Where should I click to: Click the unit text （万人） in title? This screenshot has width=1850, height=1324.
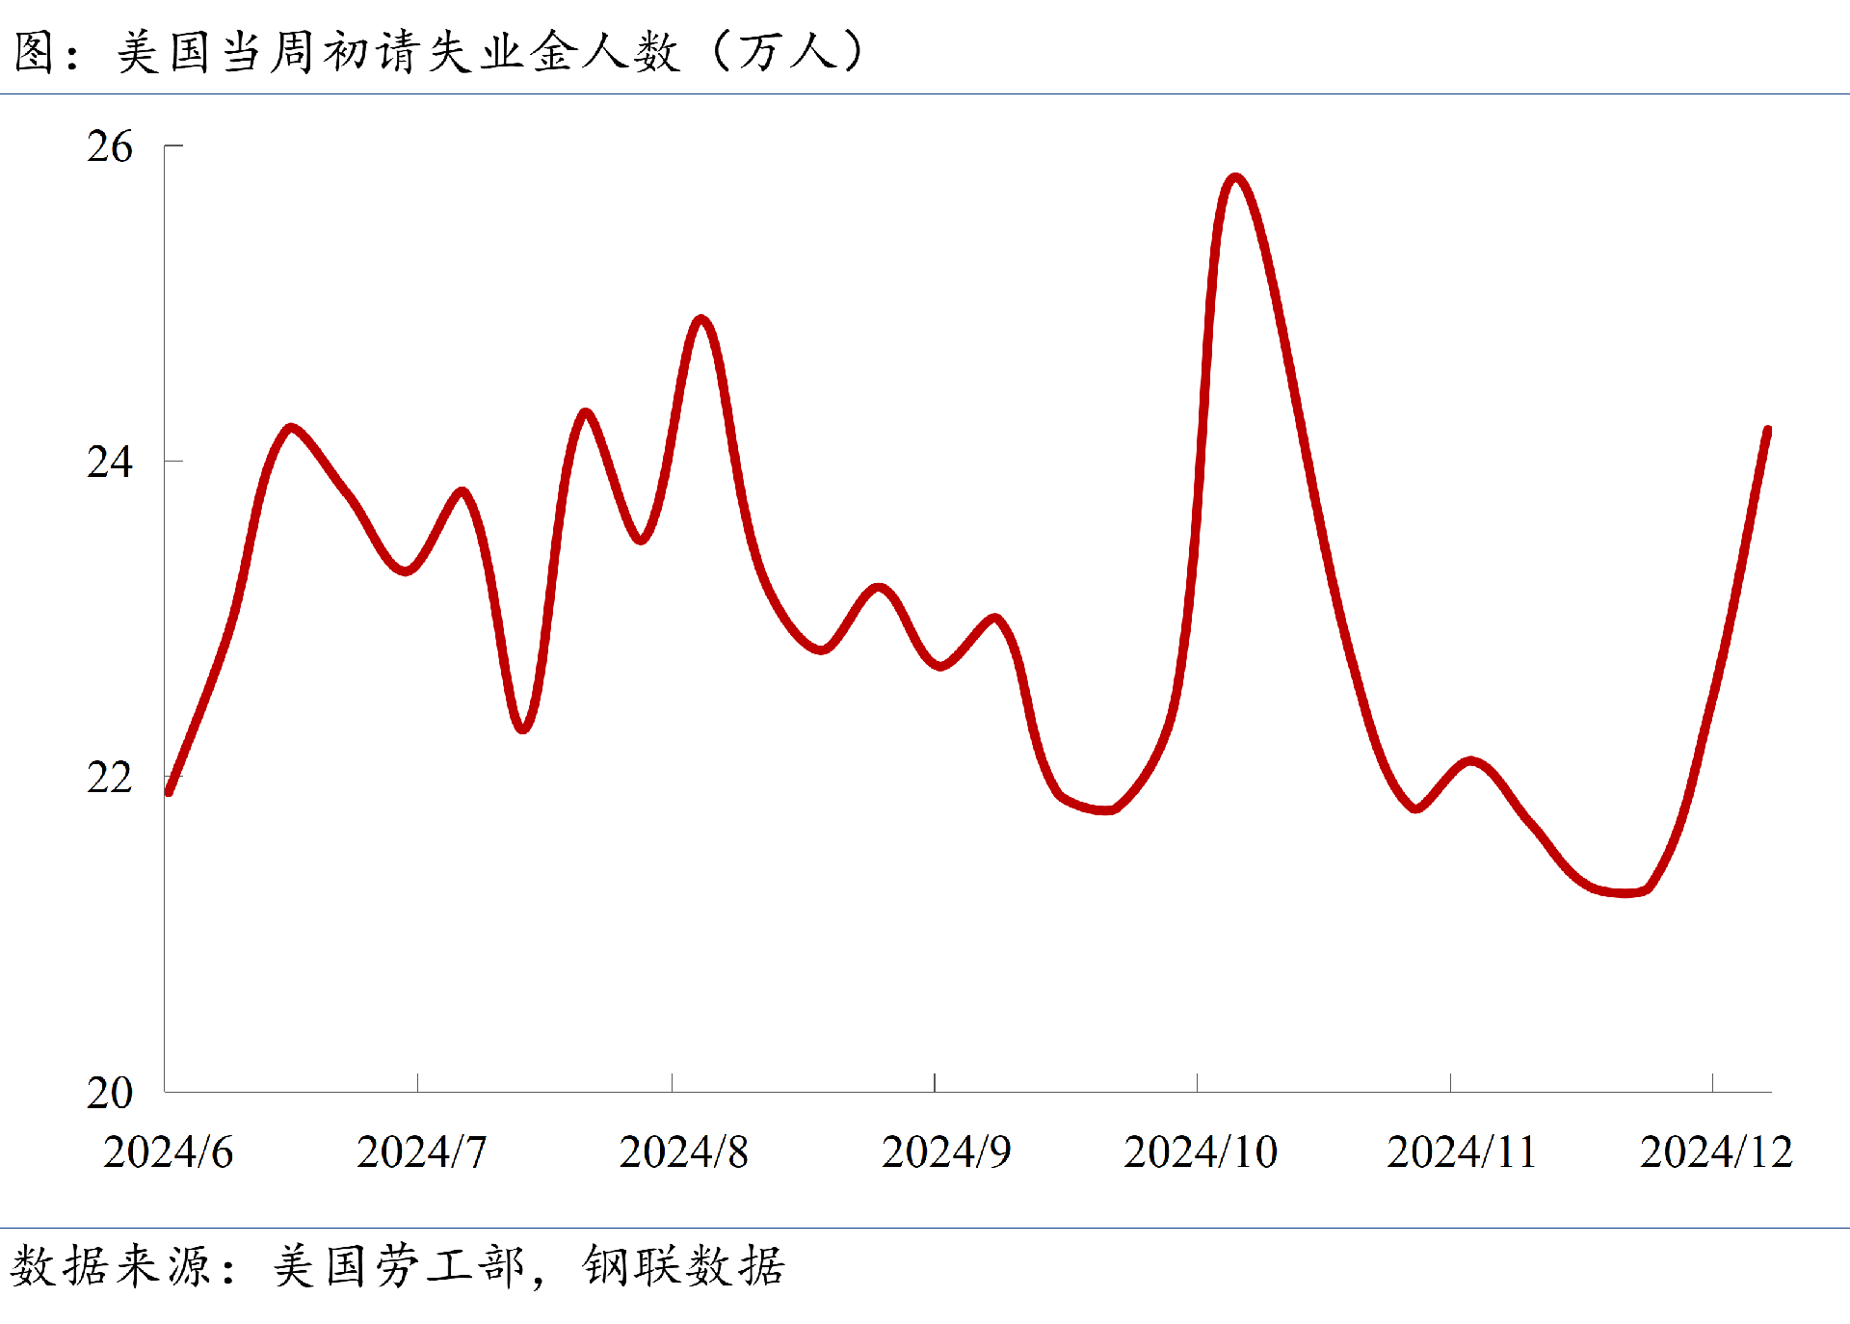786,52
